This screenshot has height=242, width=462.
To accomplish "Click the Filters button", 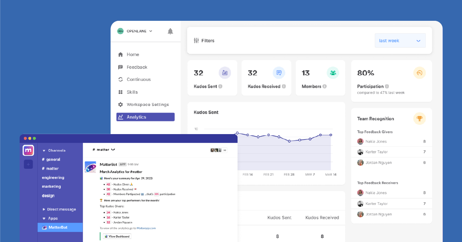I will coord(204,40).
